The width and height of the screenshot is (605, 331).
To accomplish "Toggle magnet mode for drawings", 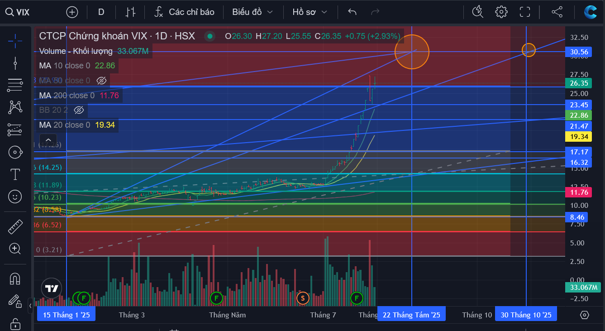I will click(x=15, y=278).
